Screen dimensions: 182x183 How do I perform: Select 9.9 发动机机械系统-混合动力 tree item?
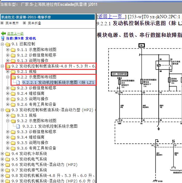pos(54,181)
